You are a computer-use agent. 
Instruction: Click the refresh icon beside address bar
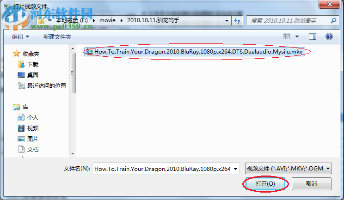coord(237,21)
